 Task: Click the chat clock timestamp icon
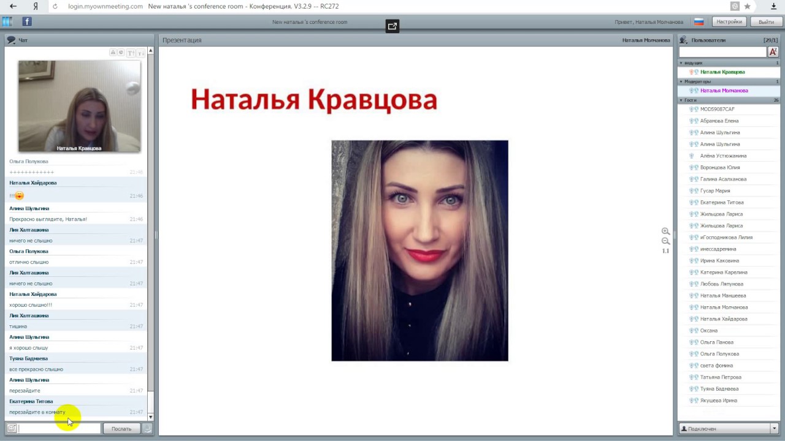[x=121, y=53]
